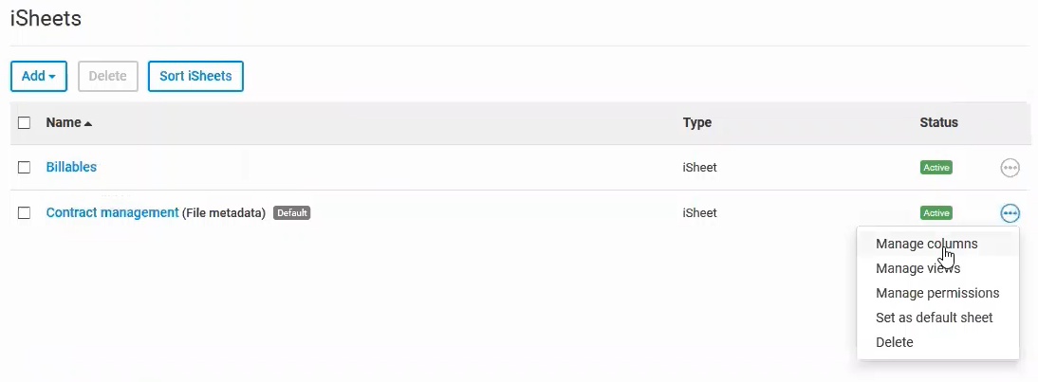Open the more actions icon for Billables
1038x382 pixels.
tap(1010, 168)
